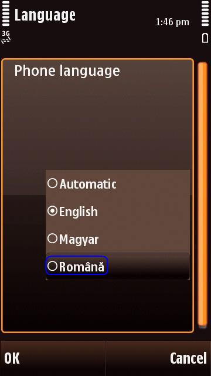Choose English language list entry text

tap(79, 212)
